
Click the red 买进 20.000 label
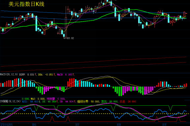point(128,102)
